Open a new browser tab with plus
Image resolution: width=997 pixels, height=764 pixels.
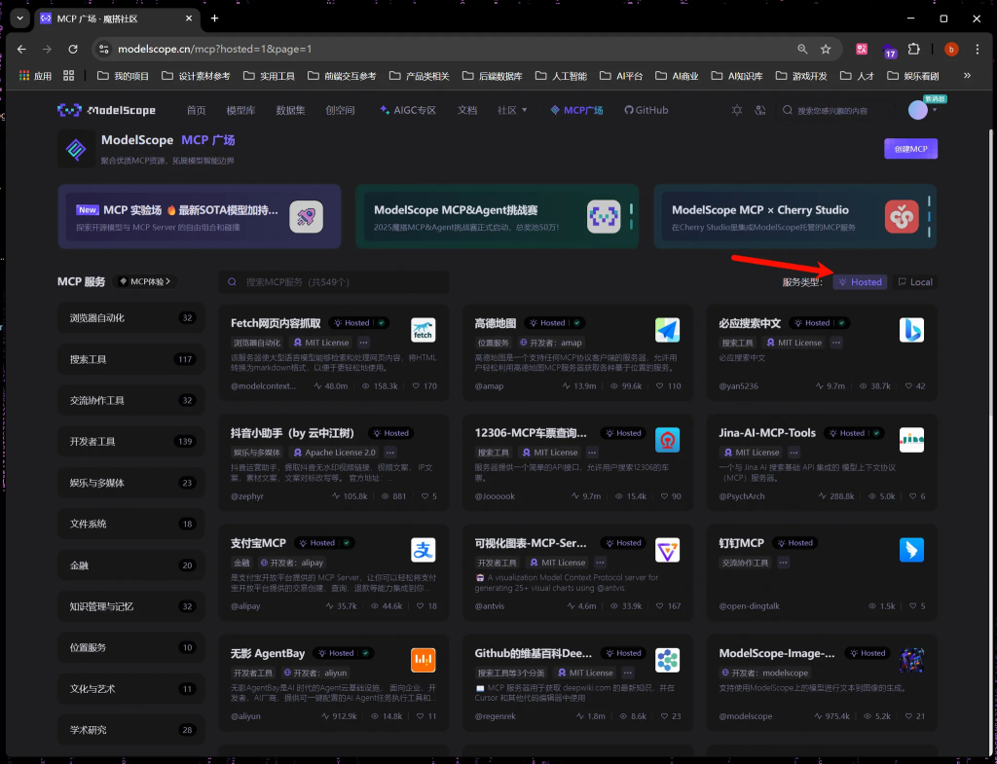(x=215, y=18)
